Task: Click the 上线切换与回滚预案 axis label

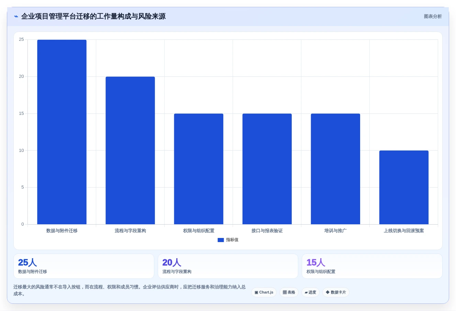Action: [x=404, y=231]
